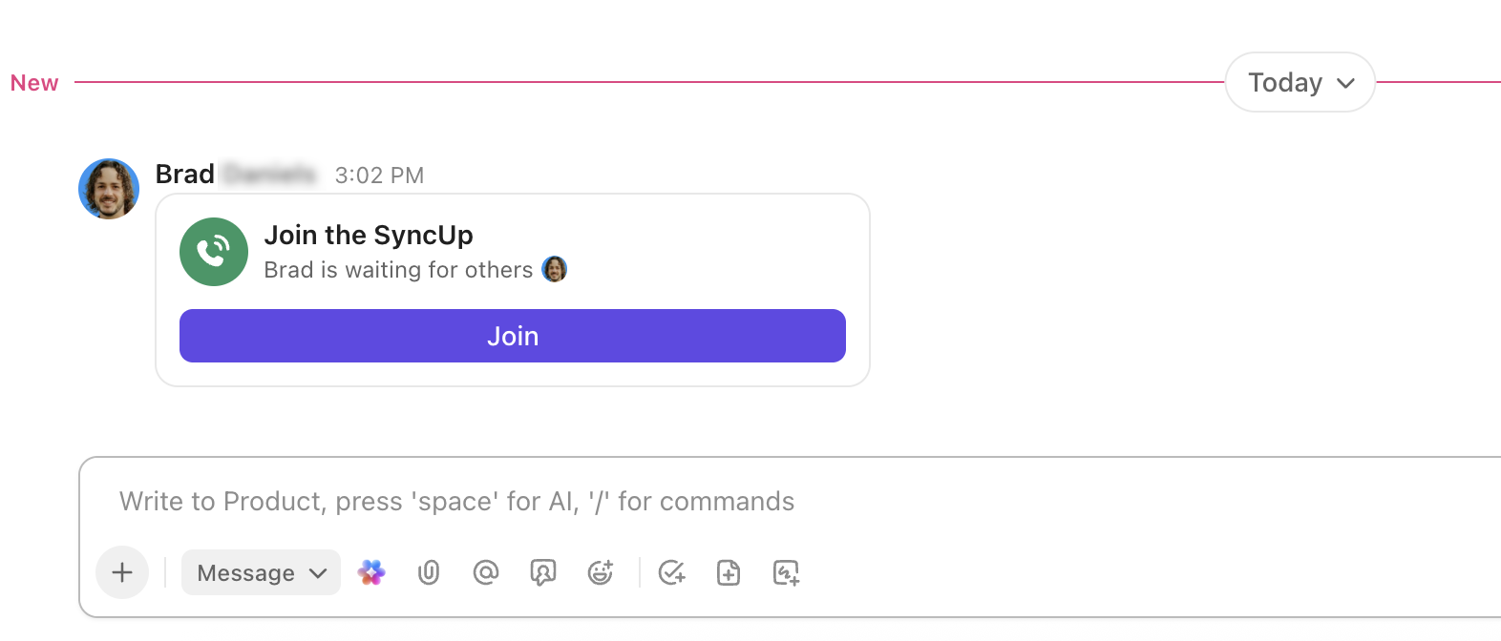Collapse the Message type selector chevron

pyautogui.click(x=318, y=572)
